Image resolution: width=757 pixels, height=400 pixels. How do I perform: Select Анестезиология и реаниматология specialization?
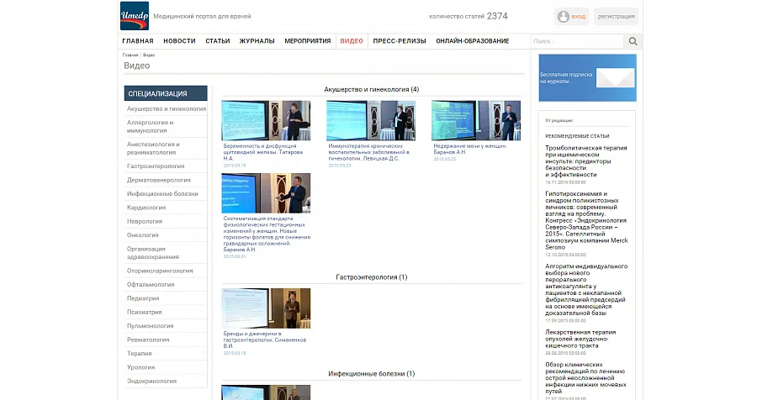(153, 148)
